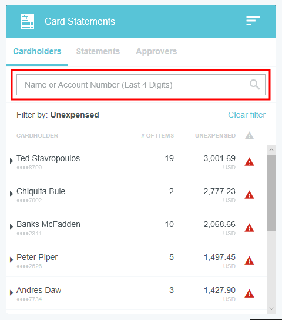Click the scrollbar down arrow
This screenshot has width=282, height=320.
tap(271, 309)
